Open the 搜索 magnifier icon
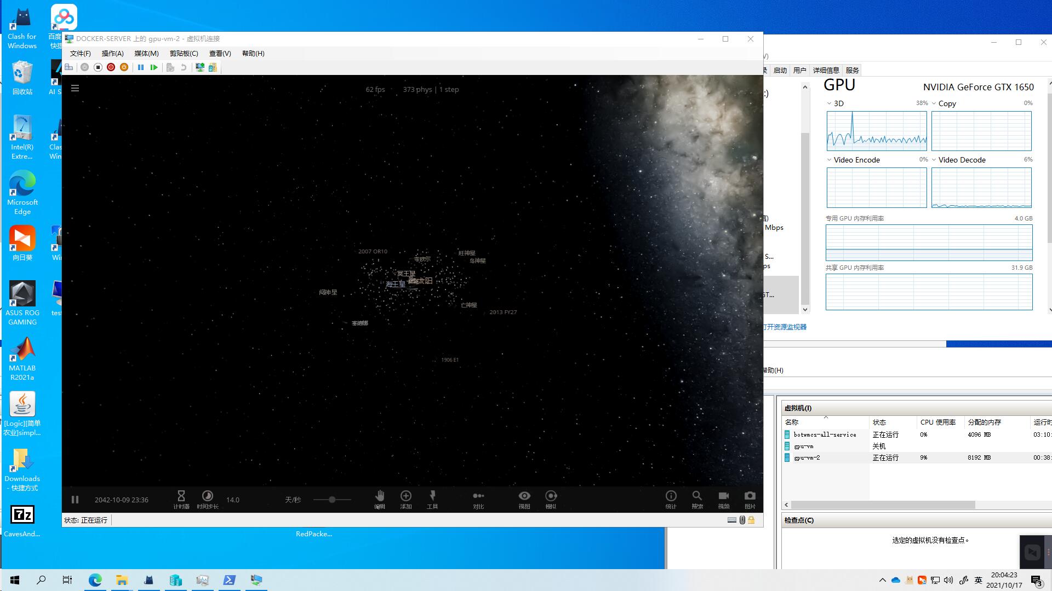1052x591 pixels. 697,496
